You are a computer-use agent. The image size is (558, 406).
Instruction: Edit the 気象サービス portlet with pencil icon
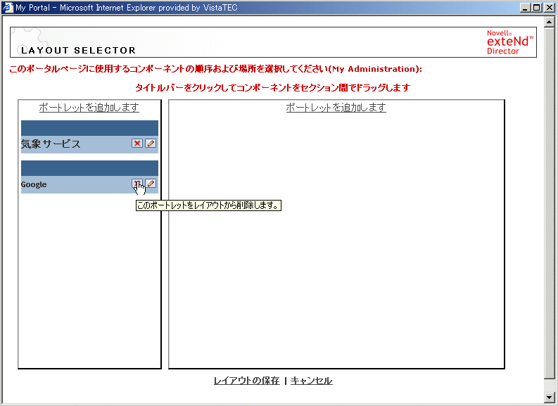(x=151, y=144)
